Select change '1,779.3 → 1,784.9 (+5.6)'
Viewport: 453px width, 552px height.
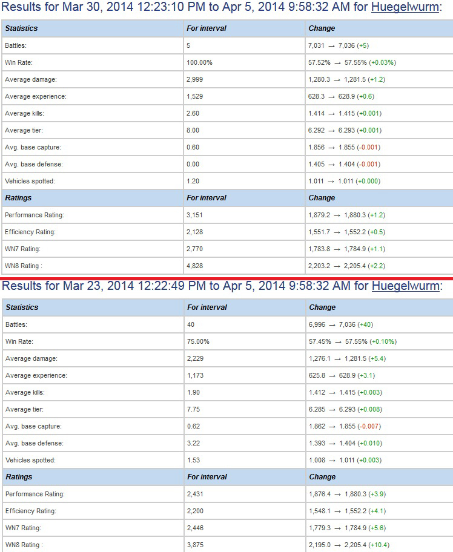348,528
